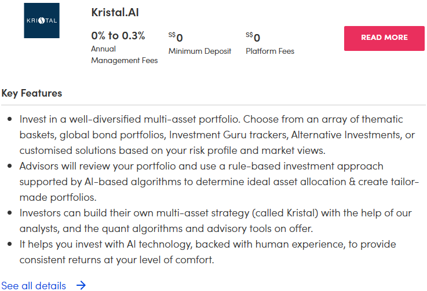Click the Investors can build multi-asset strategy bullet
The image size is (427, 291).
pos(216,220)
